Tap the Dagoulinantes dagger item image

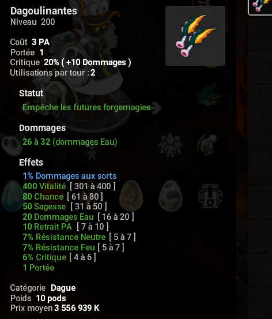coord(195,36)
